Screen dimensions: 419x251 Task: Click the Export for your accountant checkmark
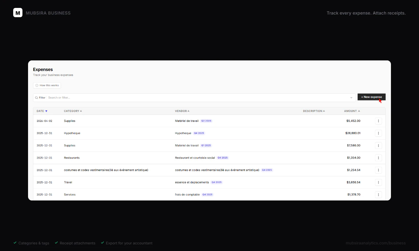coord(102,243)
